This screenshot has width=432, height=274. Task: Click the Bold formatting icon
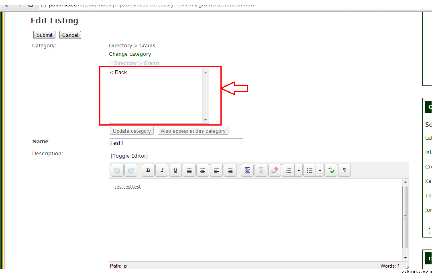point(148,170)
